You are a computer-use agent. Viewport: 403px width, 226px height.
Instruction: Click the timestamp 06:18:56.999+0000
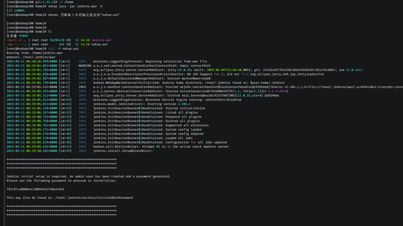coord(42,61)
